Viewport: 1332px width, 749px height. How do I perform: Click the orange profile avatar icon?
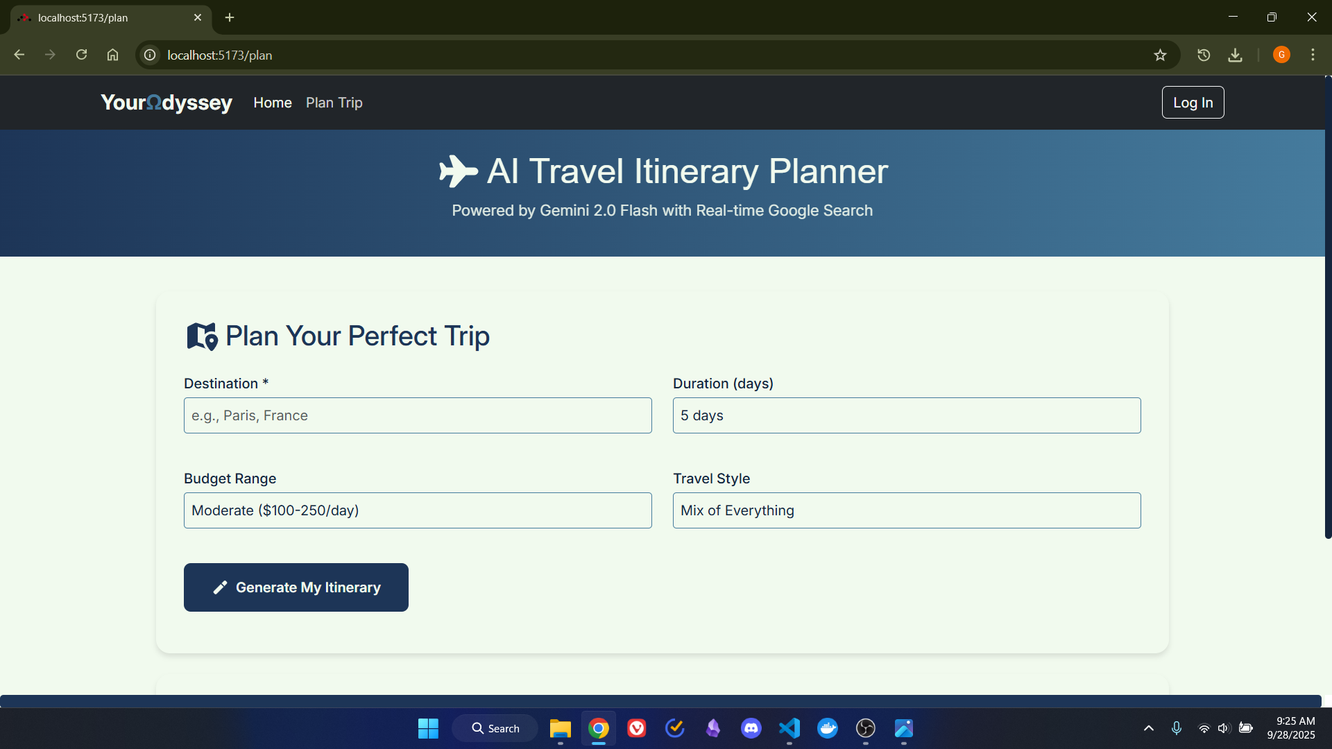1281,55
